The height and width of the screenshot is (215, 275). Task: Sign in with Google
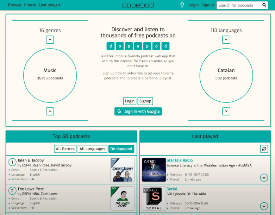138,111
